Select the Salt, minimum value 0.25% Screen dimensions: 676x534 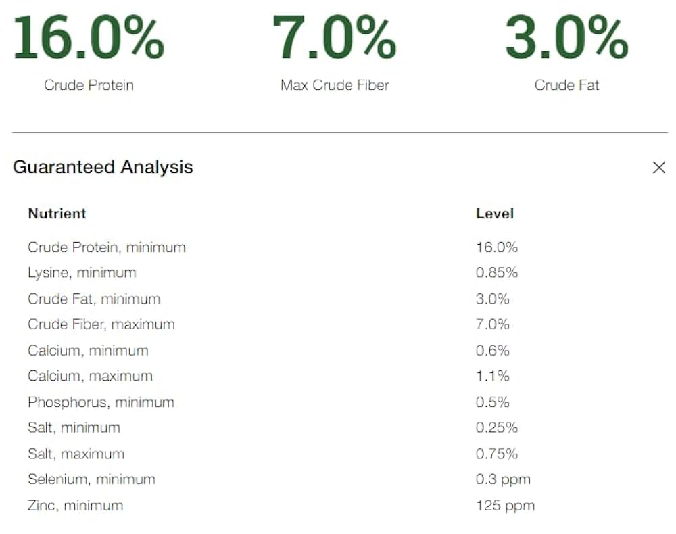pos(497,428)
